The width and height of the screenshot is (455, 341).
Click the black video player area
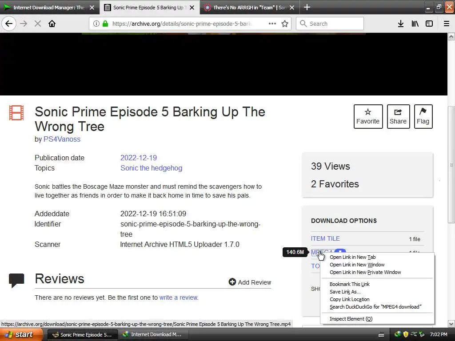click(x=224, y=64)
